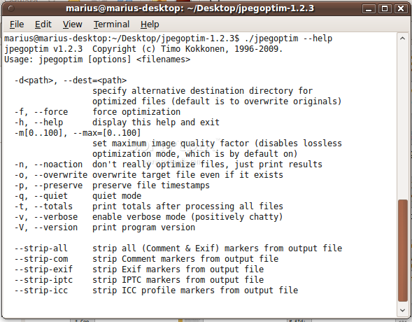Click the -f, --force option text
412x322 pixels.
point(41,112)
